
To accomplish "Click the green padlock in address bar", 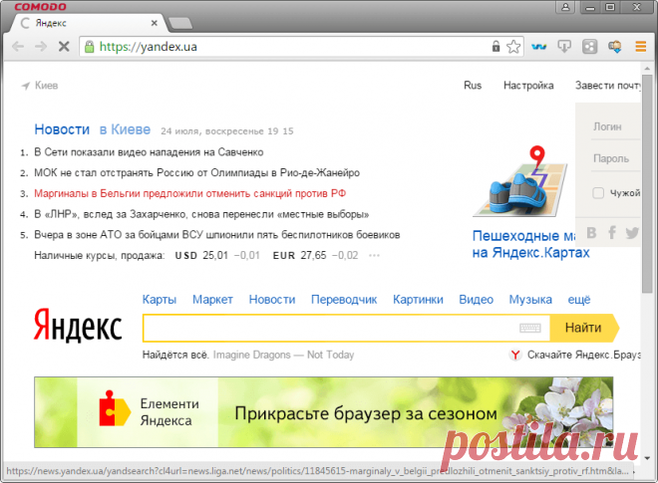I will click(89, 47).
